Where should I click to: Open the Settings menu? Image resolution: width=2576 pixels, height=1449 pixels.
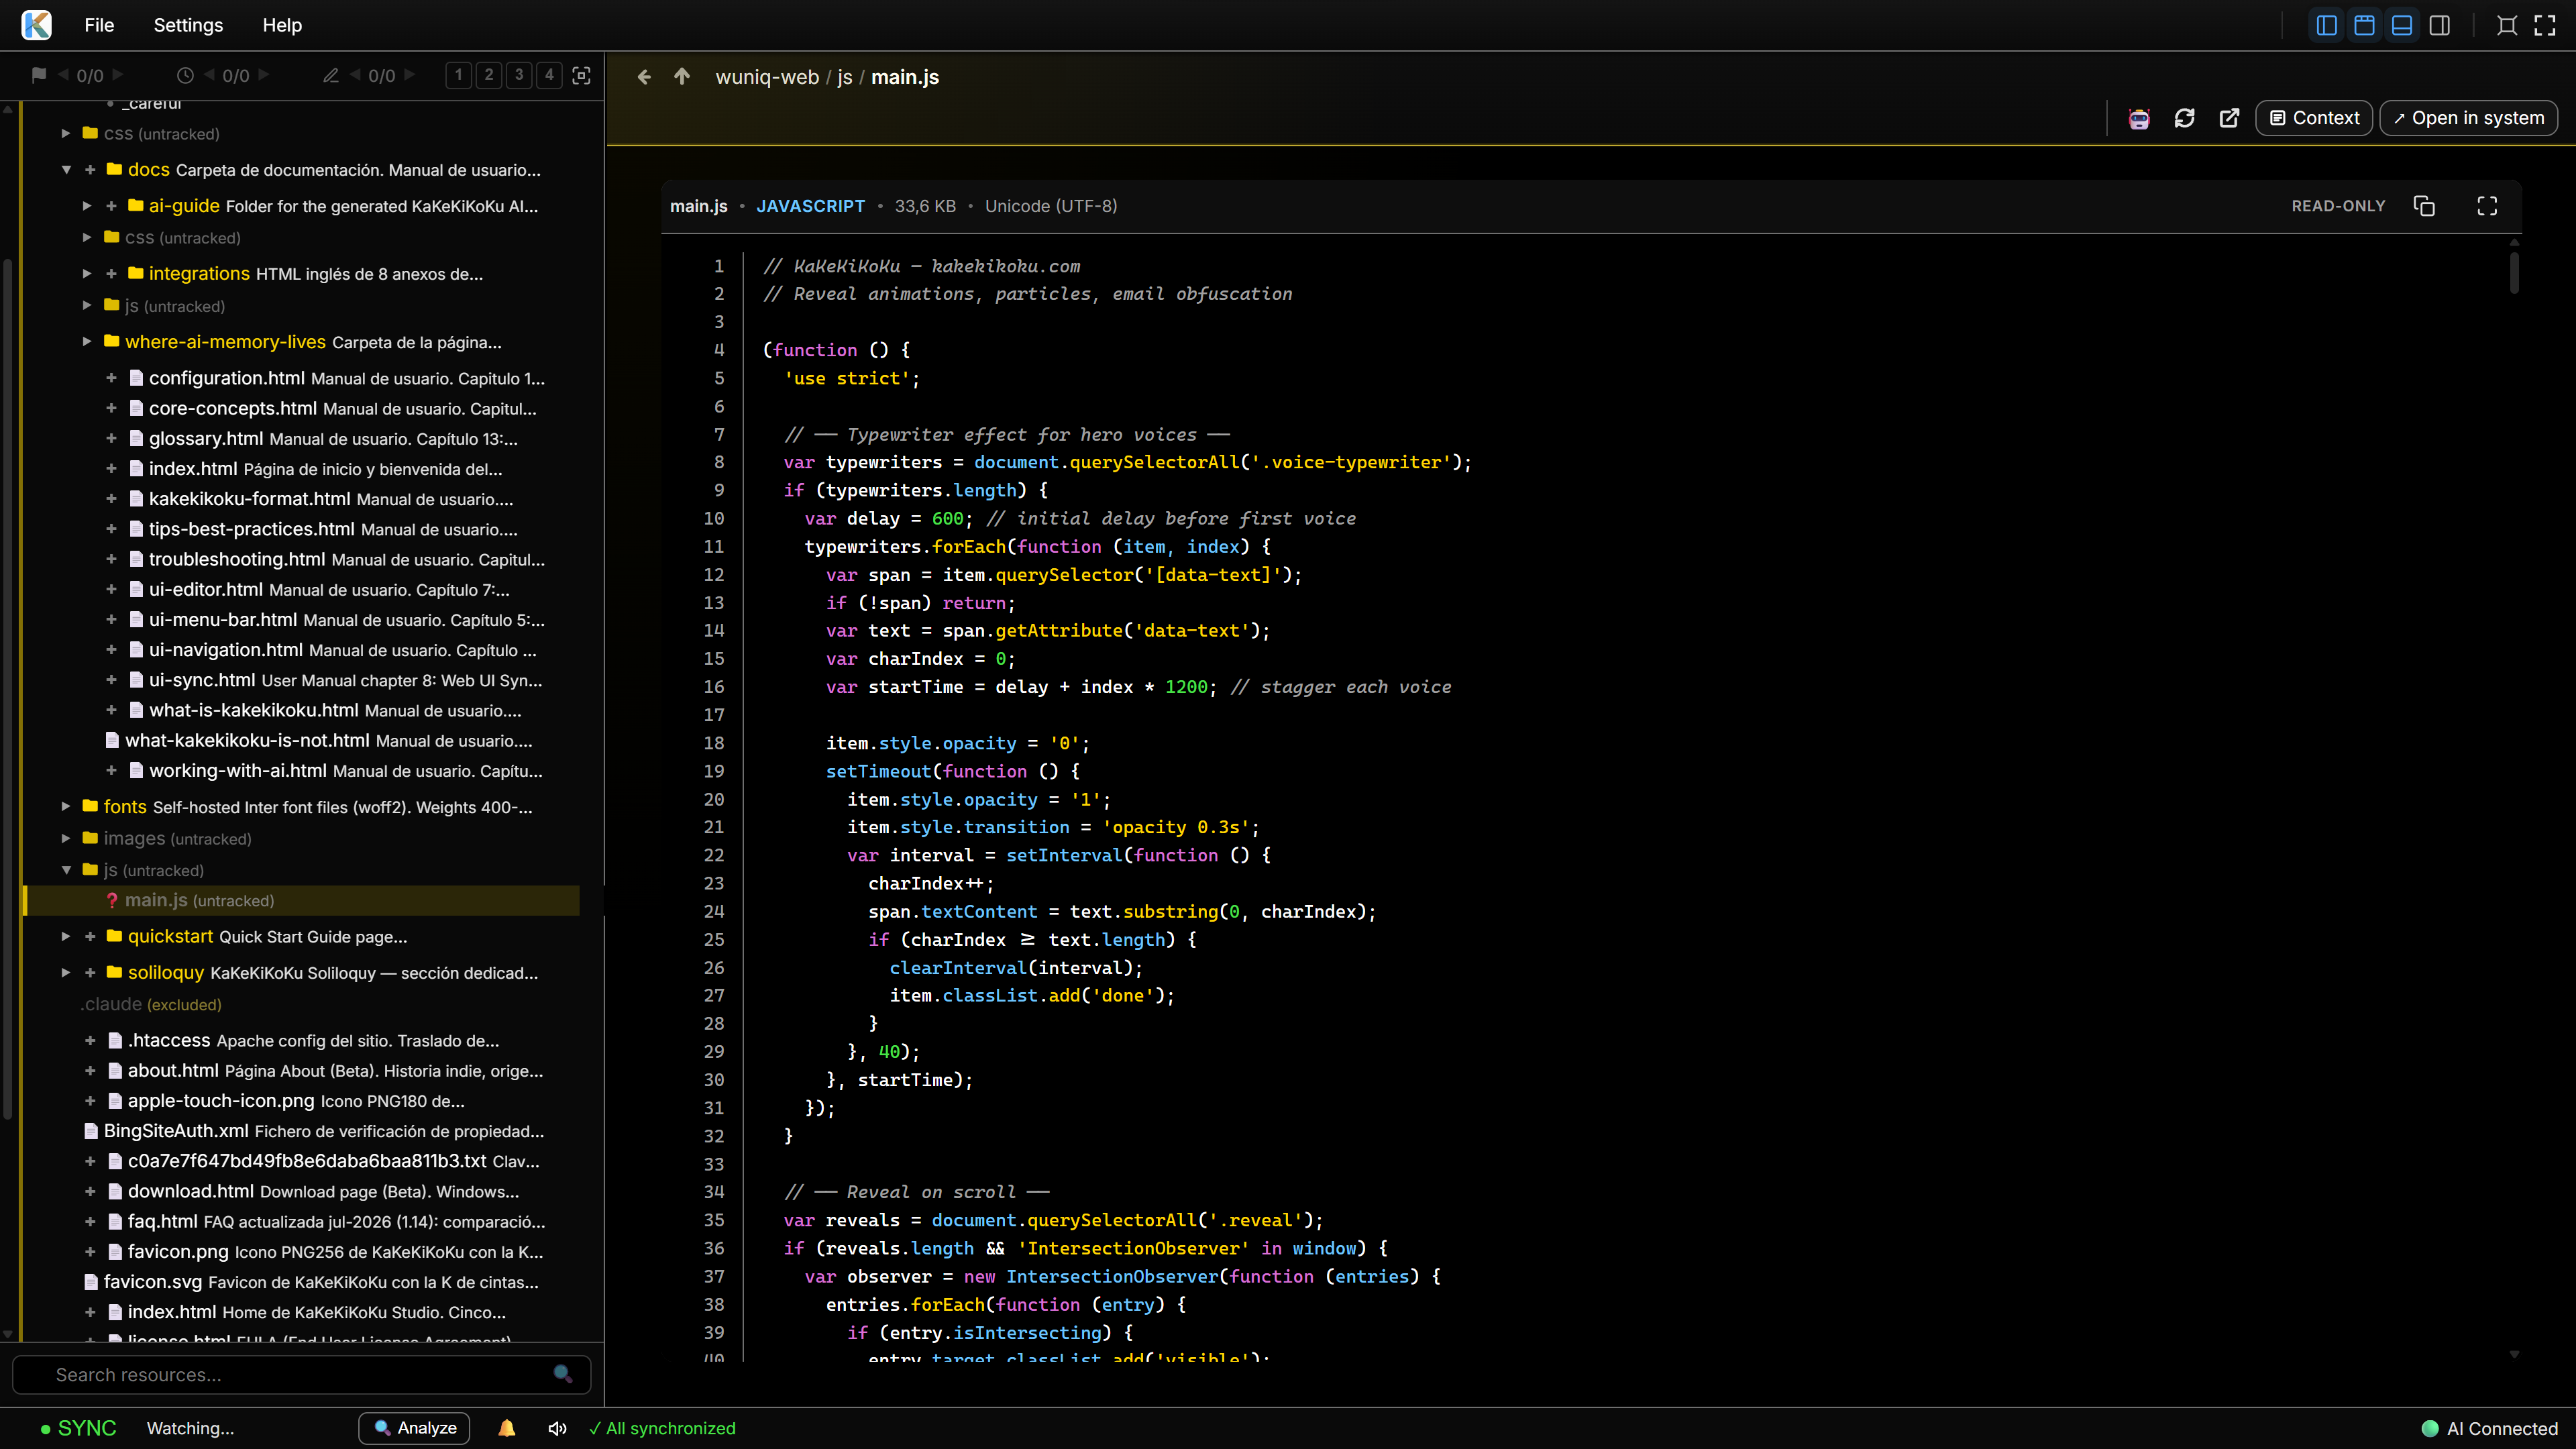(188, 25)
